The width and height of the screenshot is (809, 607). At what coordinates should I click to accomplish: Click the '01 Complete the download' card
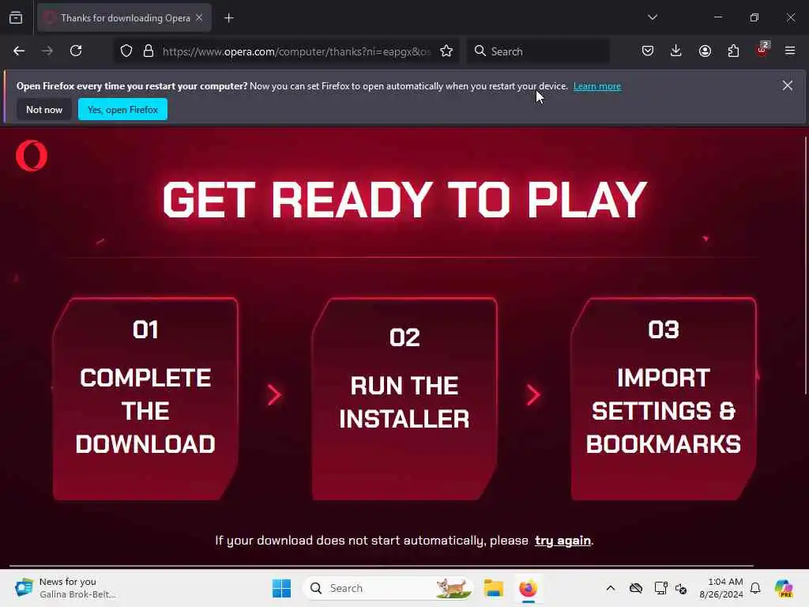[145, 398]
